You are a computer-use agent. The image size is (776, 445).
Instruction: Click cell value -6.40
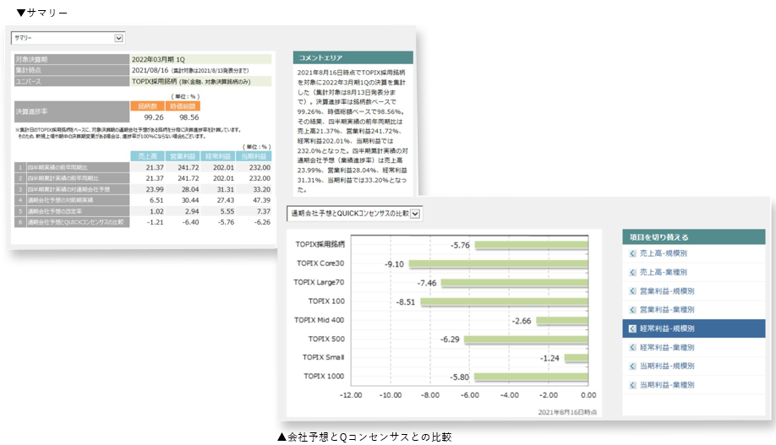190,223
